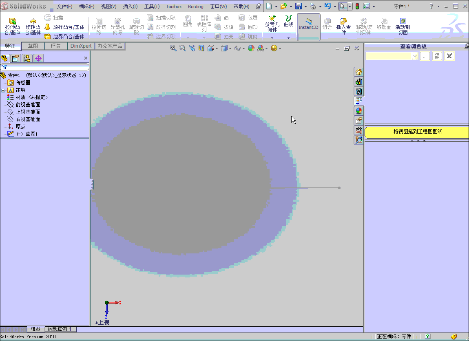Open the view orientation dropdown arrow
The width and height of the screenshot is (469, 341).
(x=217, y=48)
